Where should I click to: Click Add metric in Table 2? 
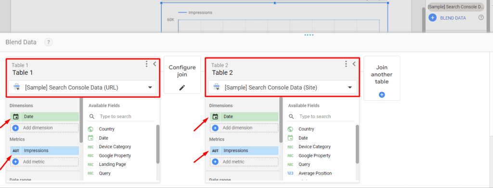[244, 162]
